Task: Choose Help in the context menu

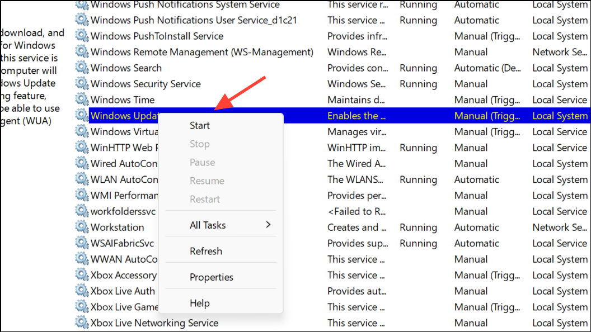Action: click(199, 303)
